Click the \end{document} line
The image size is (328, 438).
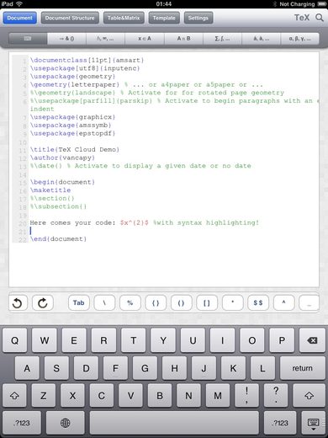pos(59,239)
